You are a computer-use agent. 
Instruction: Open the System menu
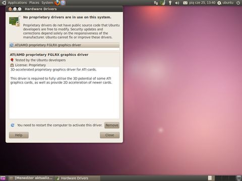[47, 3]
